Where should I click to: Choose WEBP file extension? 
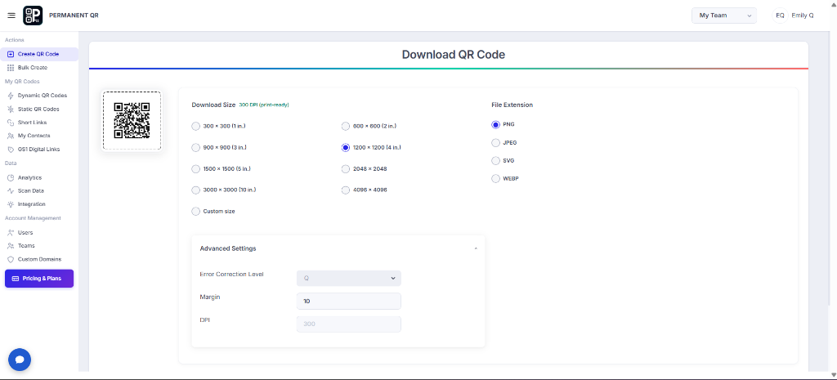click(496, 179)
